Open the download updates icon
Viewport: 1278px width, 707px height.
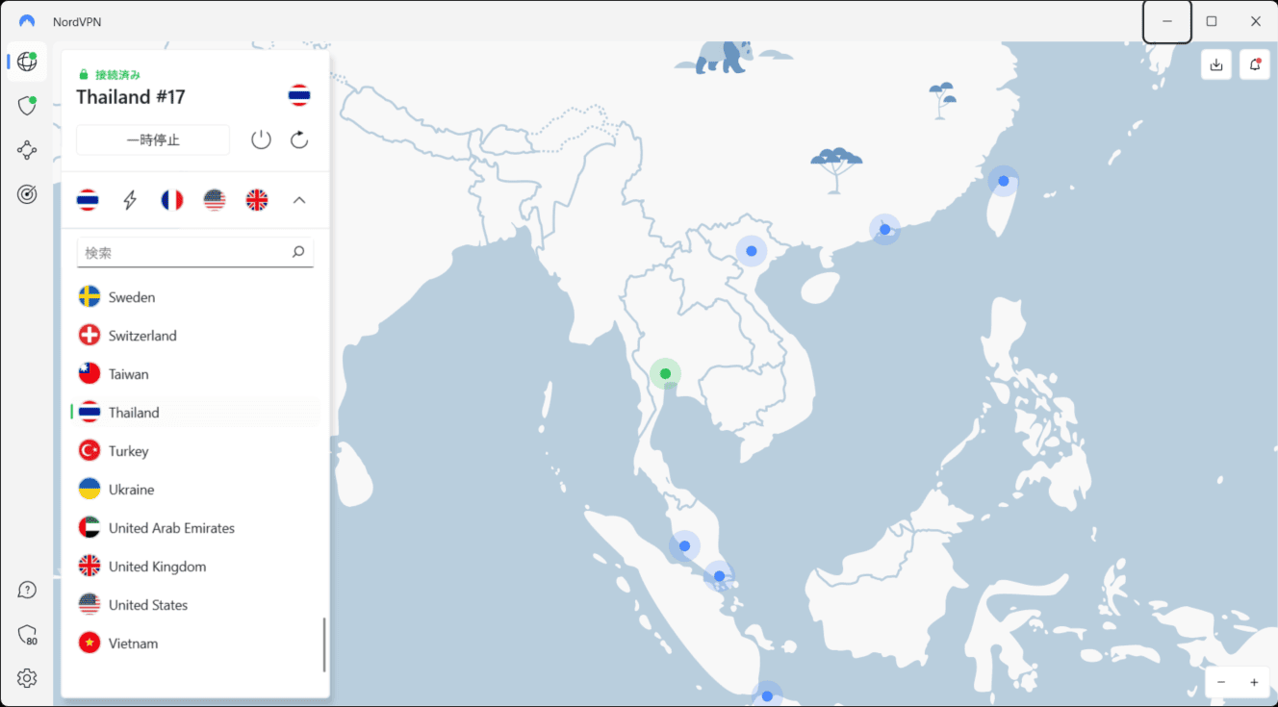[1216, 64]
